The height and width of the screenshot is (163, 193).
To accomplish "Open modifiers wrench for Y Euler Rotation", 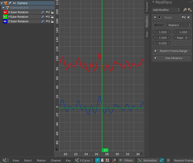I will [43, 17].
